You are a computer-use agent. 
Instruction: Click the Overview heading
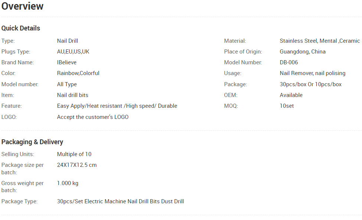click(x=22, y=6)
